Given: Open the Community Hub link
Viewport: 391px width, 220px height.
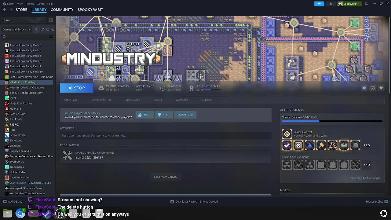Looking at the screenshot, I should point(101,100).
